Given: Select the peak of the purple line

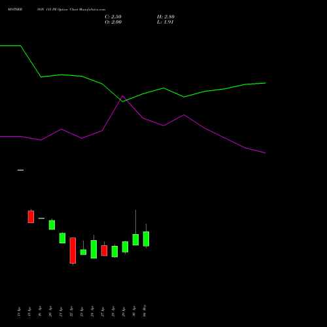Looking at the screenshot, I should click(122, 95).
